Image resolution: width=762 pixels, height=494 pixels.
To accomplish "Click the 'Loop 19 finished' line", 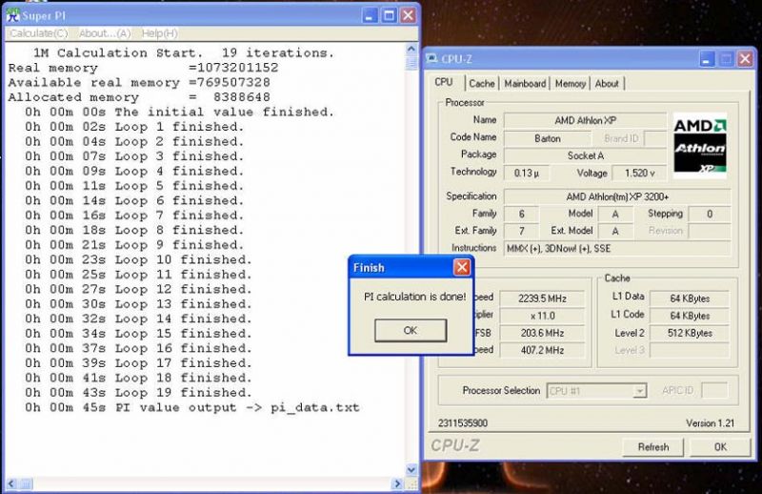I will coord(138,393).
